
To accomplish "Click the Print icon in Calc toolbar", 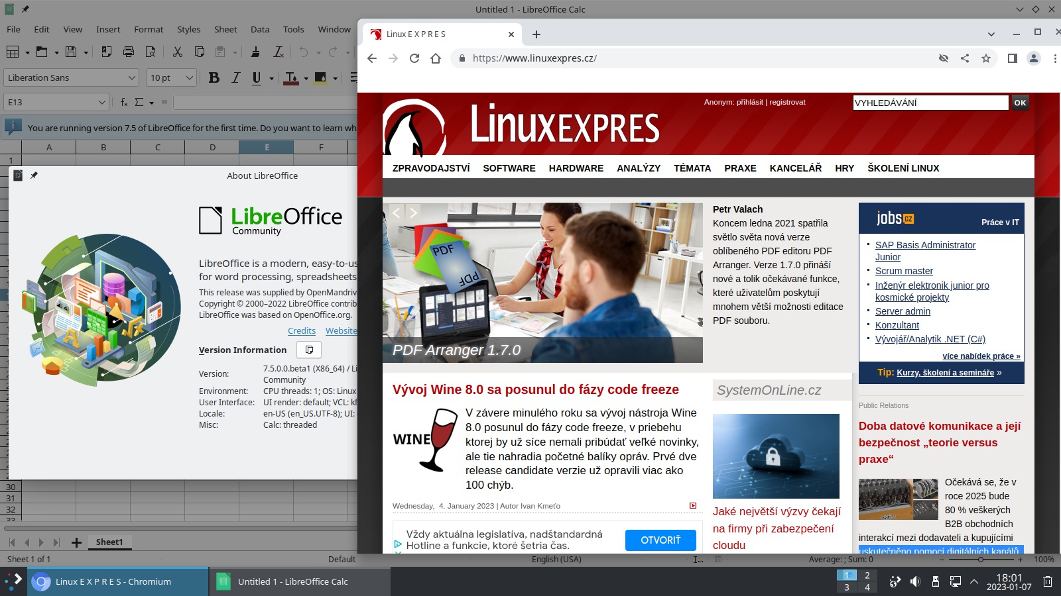I will (x=129, y=52).
